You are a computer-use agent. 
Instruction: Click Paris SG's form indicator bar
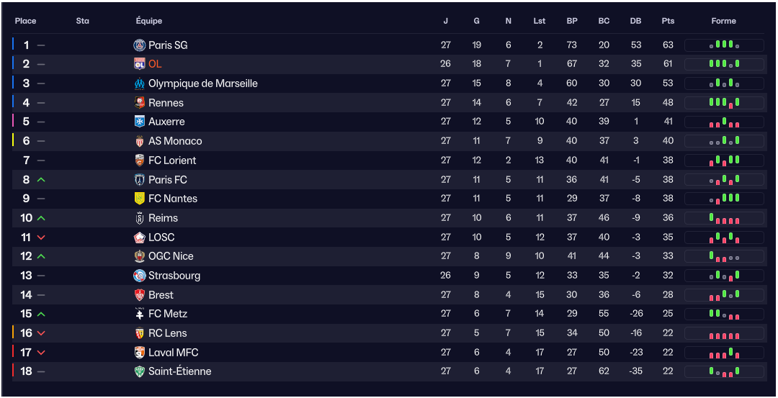724,45
